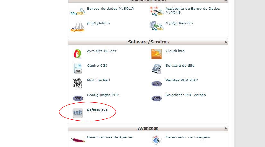
Task: Open the Softaculous text link
Action: 97,110
